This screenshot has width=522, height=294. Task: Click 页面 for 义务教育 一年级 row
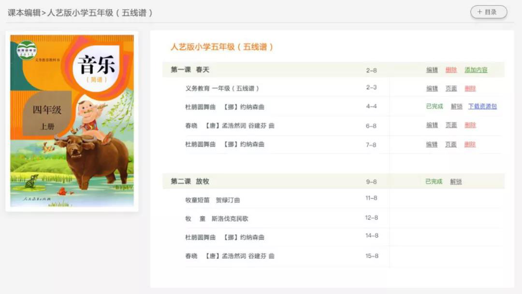click(451, 88)
